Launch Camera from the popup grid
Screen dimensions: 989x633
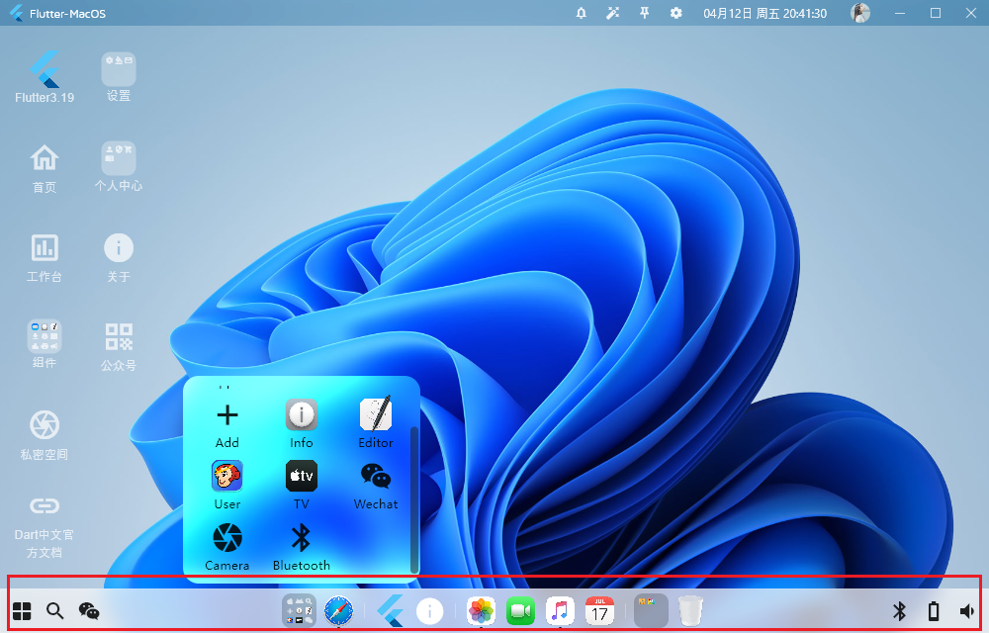[x=227, y=547]
